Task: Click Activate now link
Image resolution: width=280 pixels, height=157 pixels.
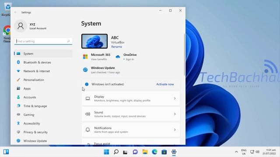Action: coord(165,84)
